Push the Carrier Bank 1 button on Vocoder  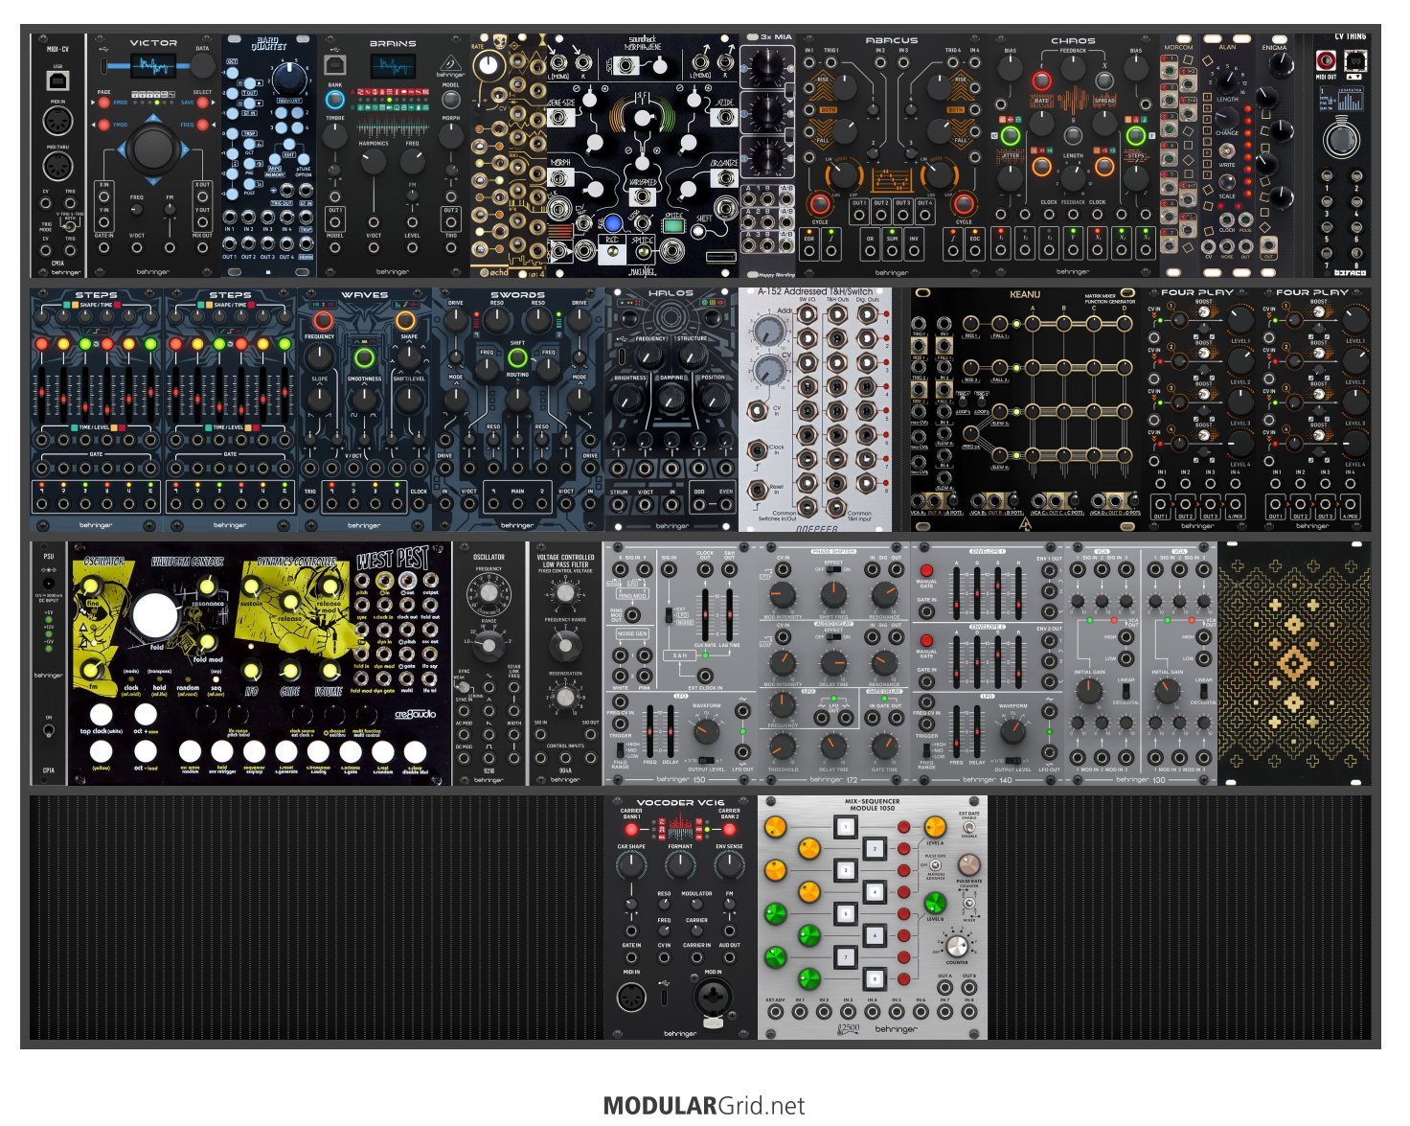pyautogui.click(x=631, y=830)
